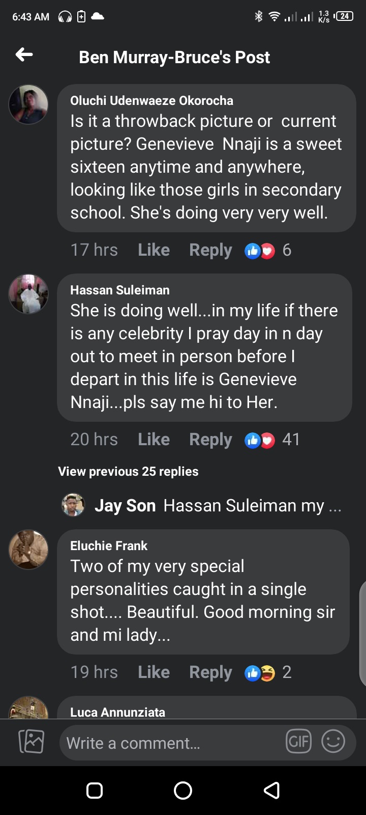
Task: Reply to Eluchie Frank's comment
Action: click(210, 672)
